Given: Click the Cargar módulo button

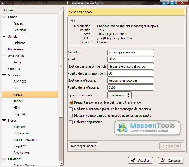Looking at the screenshot, I should click(x=171, y=146).
